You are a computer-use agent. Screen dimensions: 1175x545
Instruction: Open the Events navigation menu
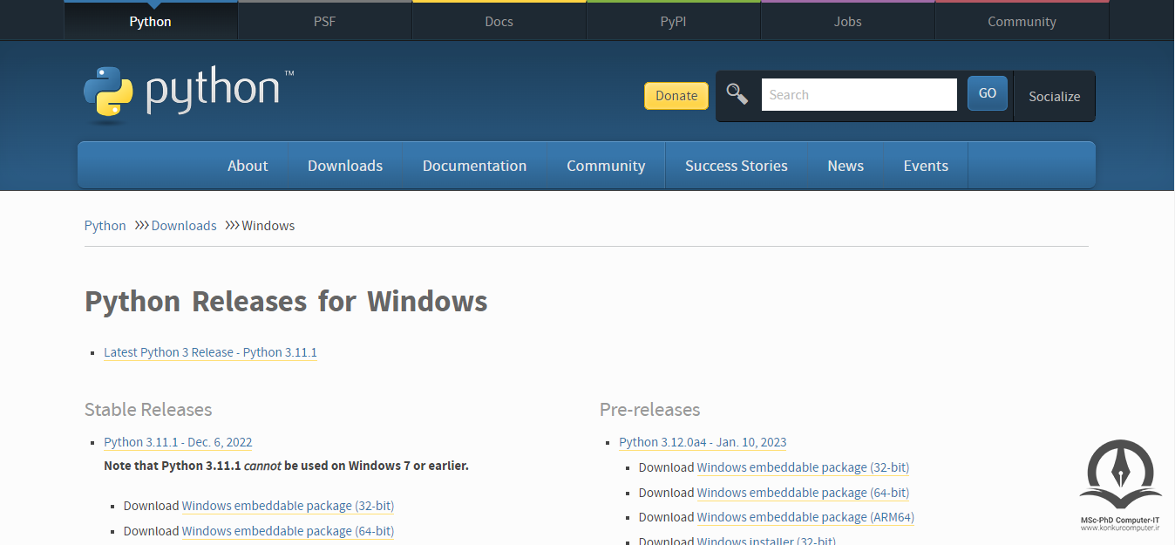(926, 166)
